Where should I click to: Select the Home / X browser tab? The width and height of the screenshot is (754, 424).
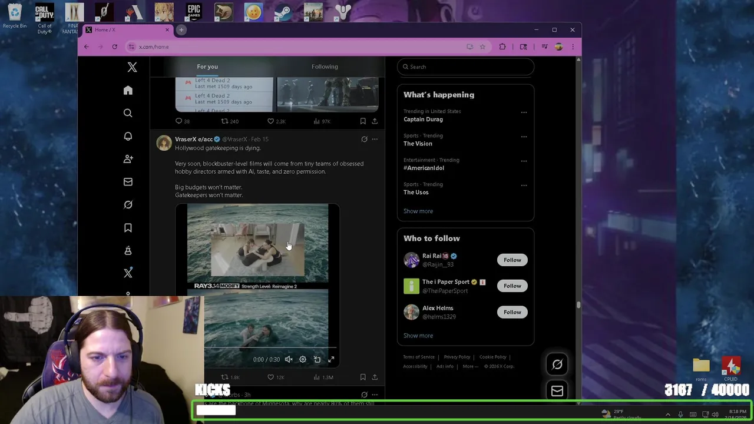tap(127, 29)
